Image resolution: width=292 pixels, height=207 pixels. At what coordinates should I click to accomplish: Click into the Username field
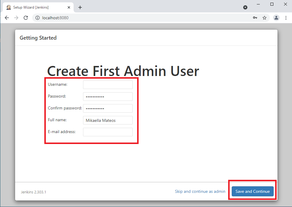[x=108, y=85]
